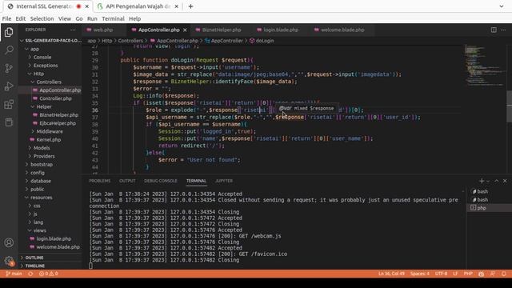
Task: Click the main branch indicator in status bar
Action: pyautogui.click(x=14, y=274)
